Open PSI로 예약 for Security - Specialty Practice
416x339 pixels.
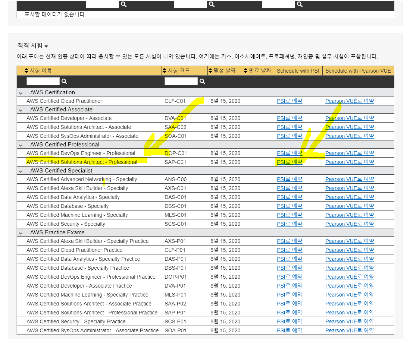pyautogui.click(x=290, y=321)
